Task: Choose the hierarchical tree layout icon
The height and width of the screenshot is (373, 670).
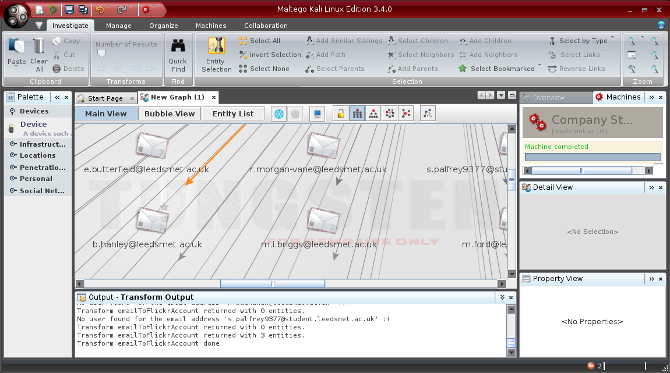Action: click(373, 114)
